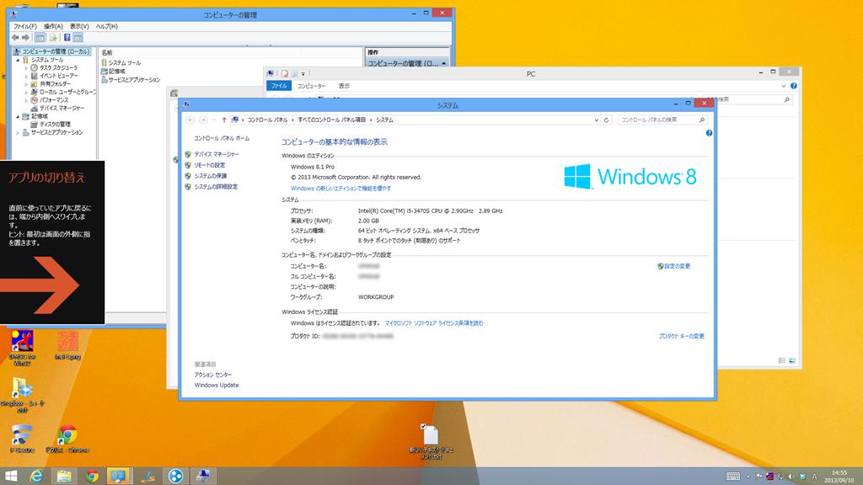
Task: Open the PC quick access toolbar dropdown
Action: pos(303,74)
